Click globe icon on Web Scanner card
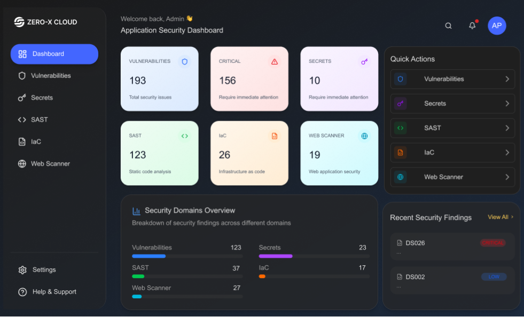 [364, 136]
